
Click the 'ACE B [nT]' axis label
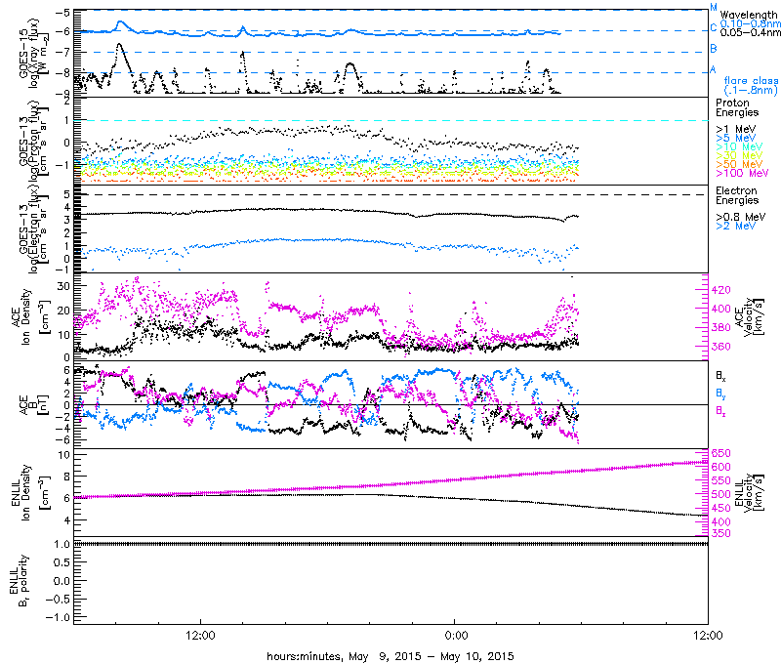pyautogui.click(x=34, y=405)
